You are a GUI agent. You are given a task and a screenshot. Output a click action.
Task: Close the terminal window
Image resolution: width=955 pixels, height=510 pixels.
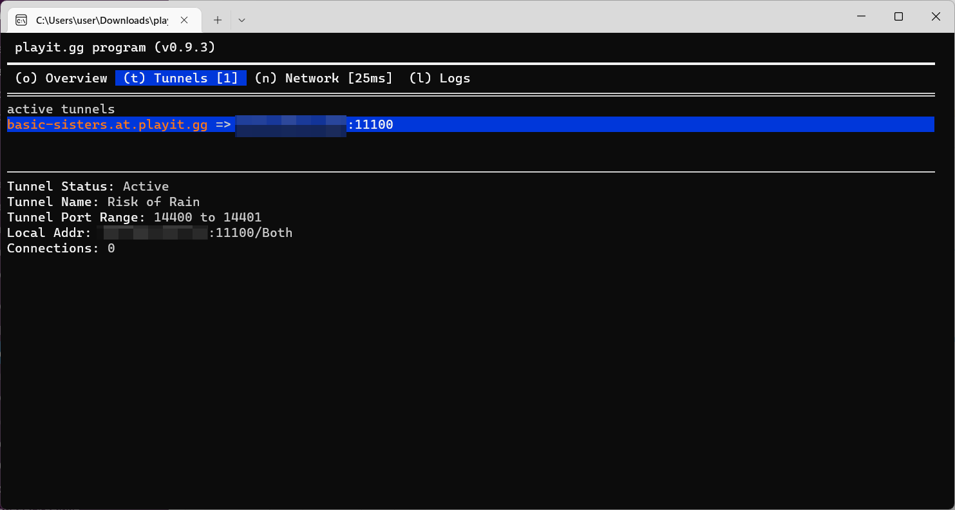click(x=936, y=17)
